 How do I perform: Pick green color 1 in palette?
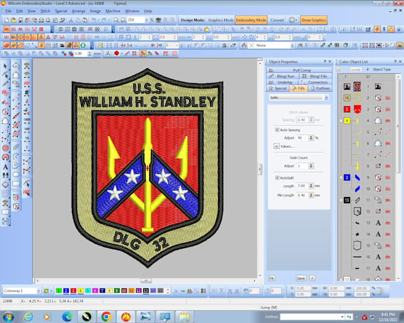(x=59, y=291)
